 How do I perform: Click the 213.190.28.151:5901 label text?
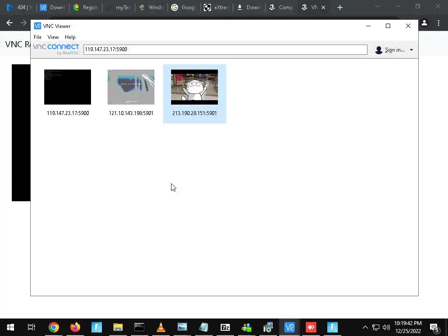pyautogui.click(x=195, y=113)
